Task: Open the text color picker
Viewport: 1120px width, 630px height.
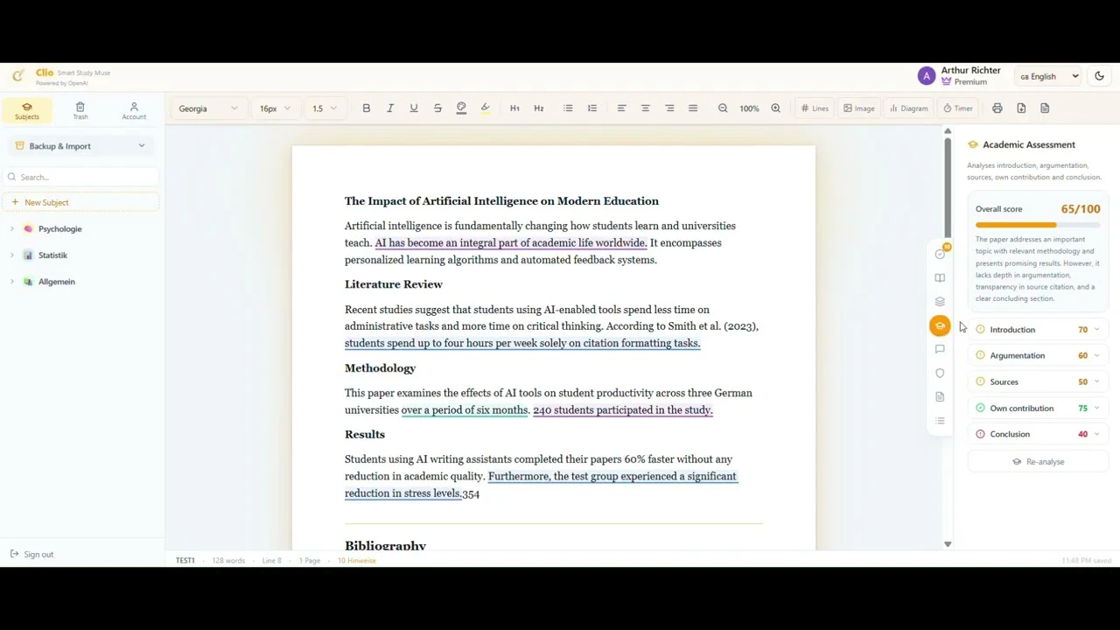Action: [x=461, y=108]
